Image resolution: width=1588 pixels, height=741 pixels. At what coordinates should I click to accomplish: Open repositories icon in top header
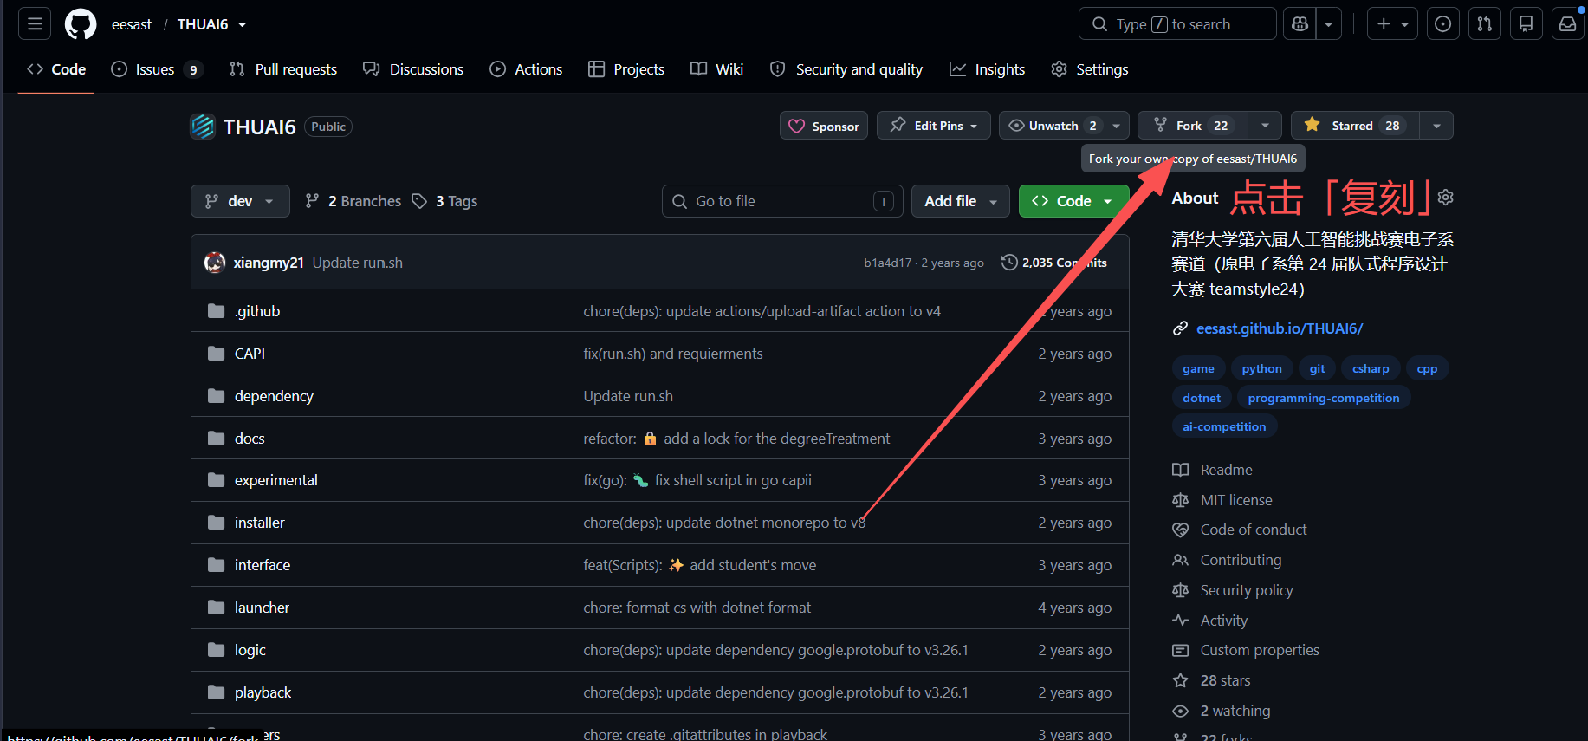point(1526,24)
